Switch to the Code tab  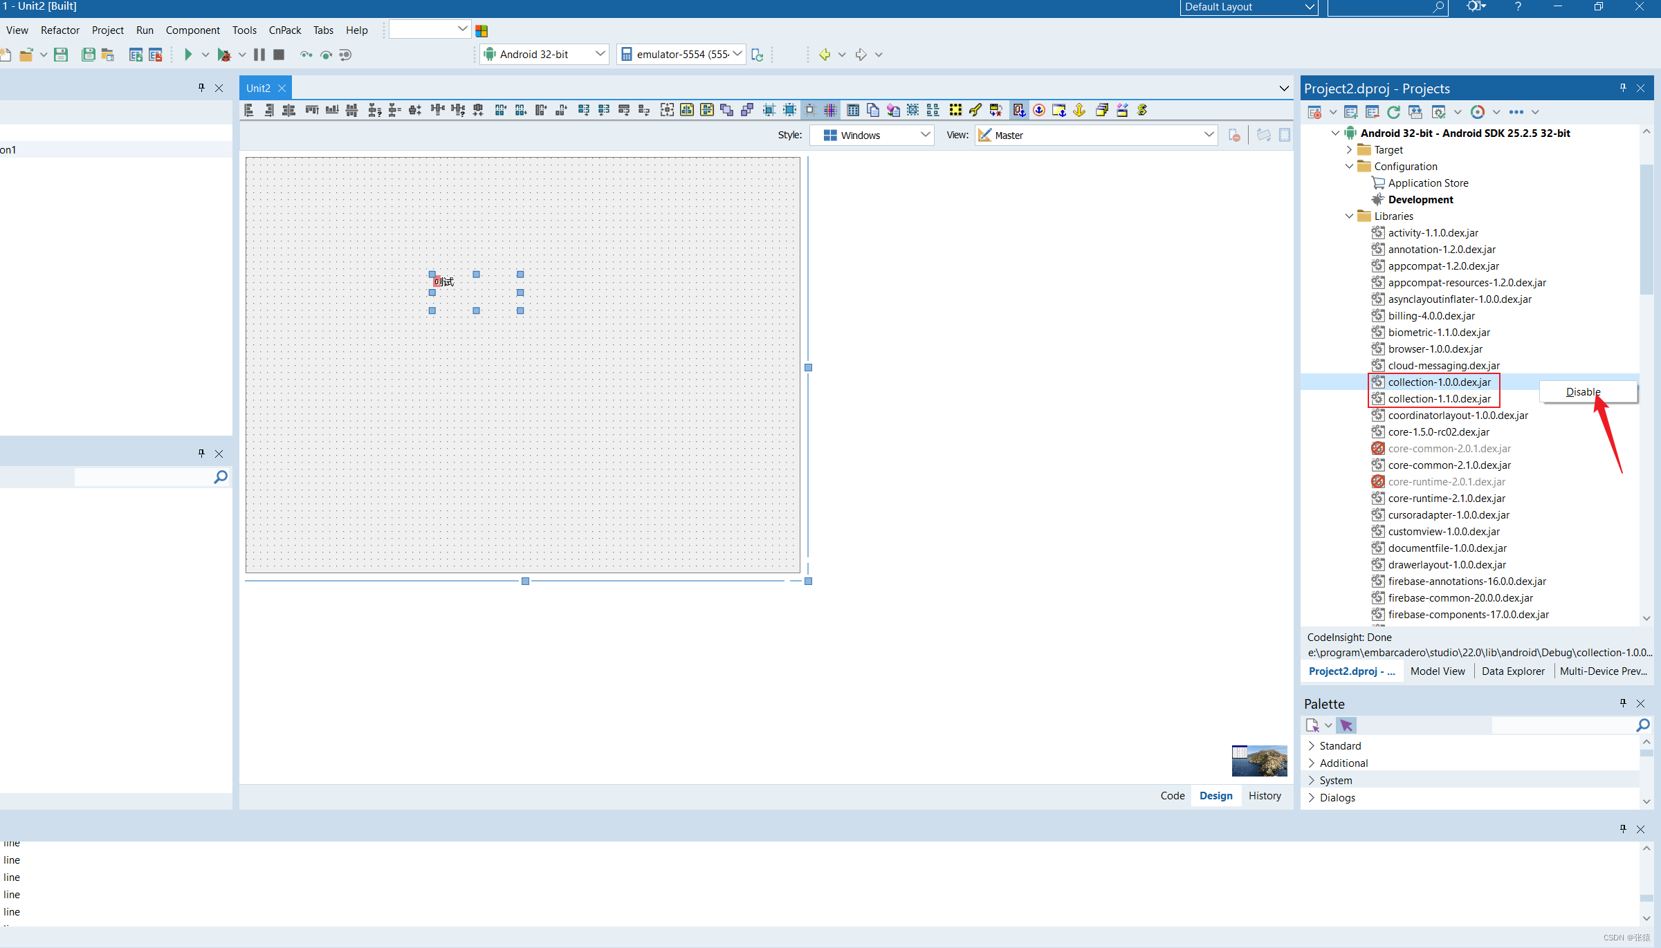pyautogui.click(x=1172, y=796)
